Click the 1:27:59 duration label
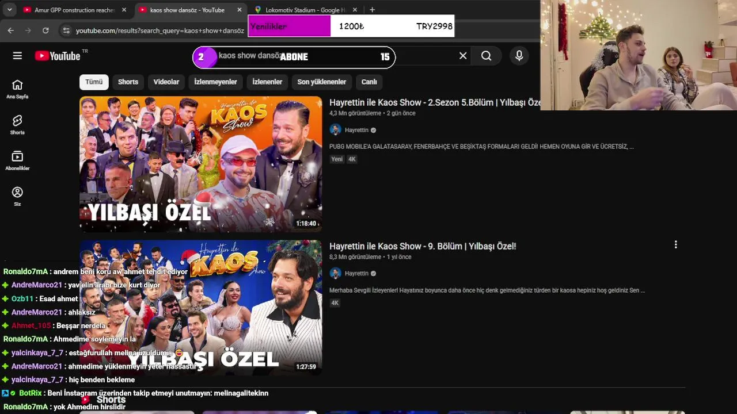 (306, 366)
